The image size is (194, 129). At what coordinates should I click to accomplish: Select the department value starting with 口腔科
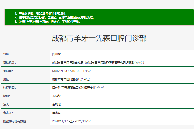(x=78, y=88)
